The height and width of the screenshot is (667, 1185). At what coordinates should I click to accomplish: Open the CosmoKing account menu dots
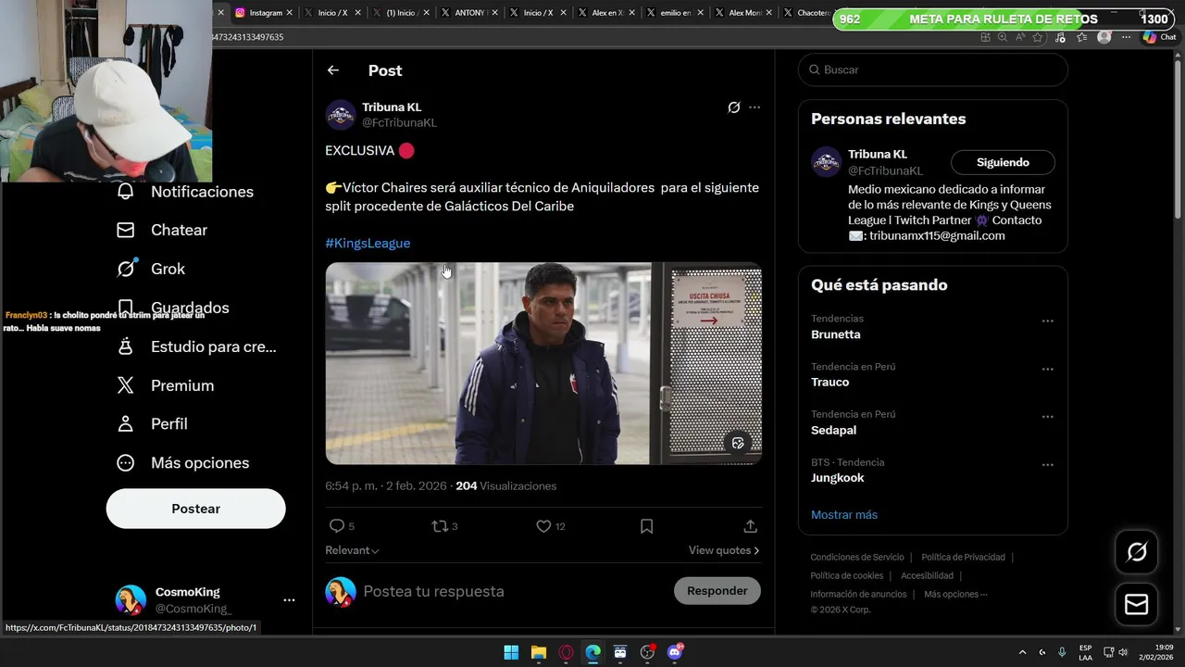(x=289, y=600)
